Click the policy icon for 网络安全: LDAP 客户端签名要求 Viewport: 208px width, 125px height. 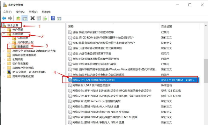coord(70,85)
